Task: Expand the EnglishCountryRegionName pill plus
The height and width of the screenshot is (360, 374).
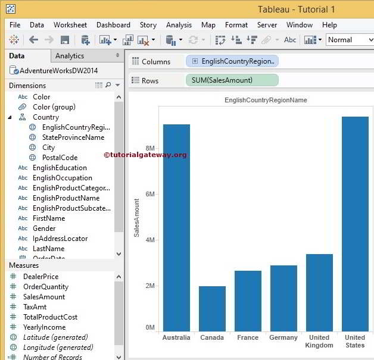Action: point(195,61)
